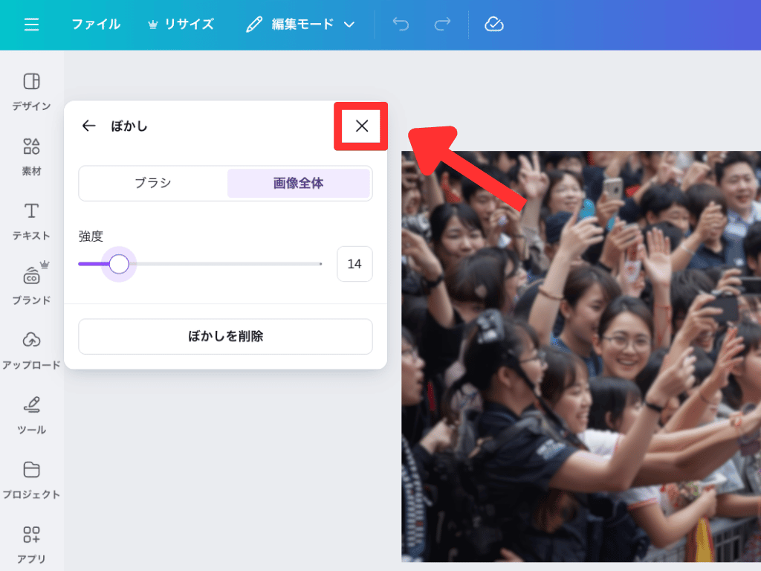Viewport: 761px width, 571px height.
Task: Open the アプリ apps panel
Action: (x=31, y=544)
